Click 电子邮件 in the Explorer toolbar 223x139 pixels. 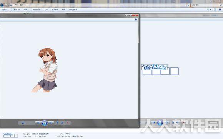click(55, 10)
